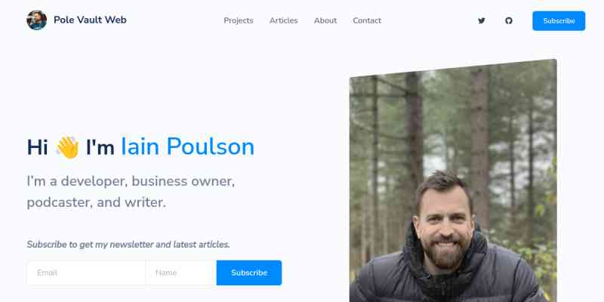The height and width of the screenshot is (302, 604).
Task: Open the GitHub profile icon
Action: (509, 21)
